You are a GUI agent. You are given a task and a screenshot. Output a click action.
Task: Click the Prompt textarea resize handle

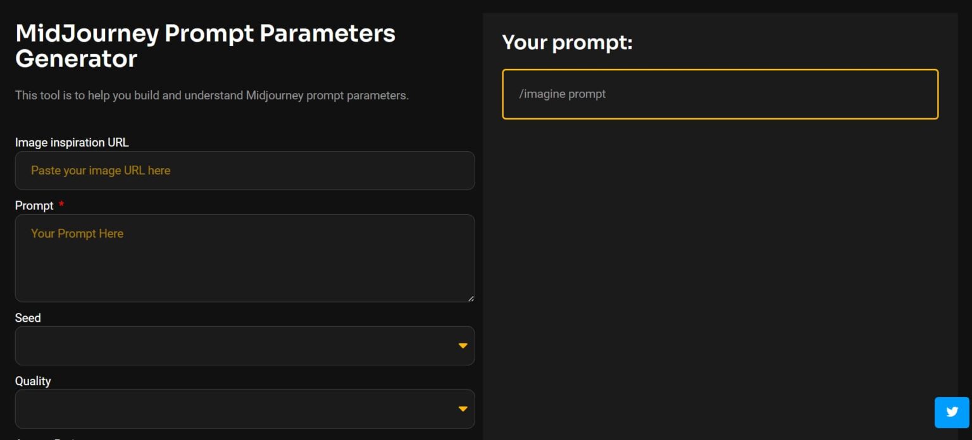click(471, 298)
